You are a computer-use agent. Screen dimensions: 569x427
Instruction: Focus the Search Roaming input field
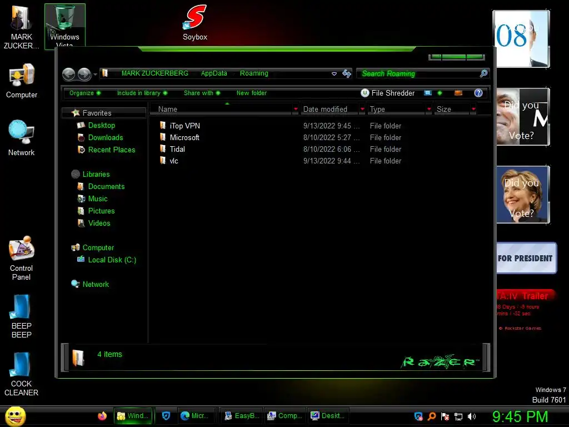tap(417, 74)
